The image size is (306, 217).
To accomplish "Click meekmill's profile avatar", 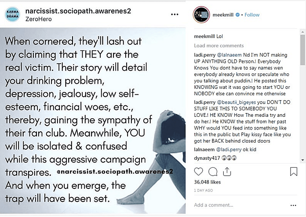I will 201,14.
